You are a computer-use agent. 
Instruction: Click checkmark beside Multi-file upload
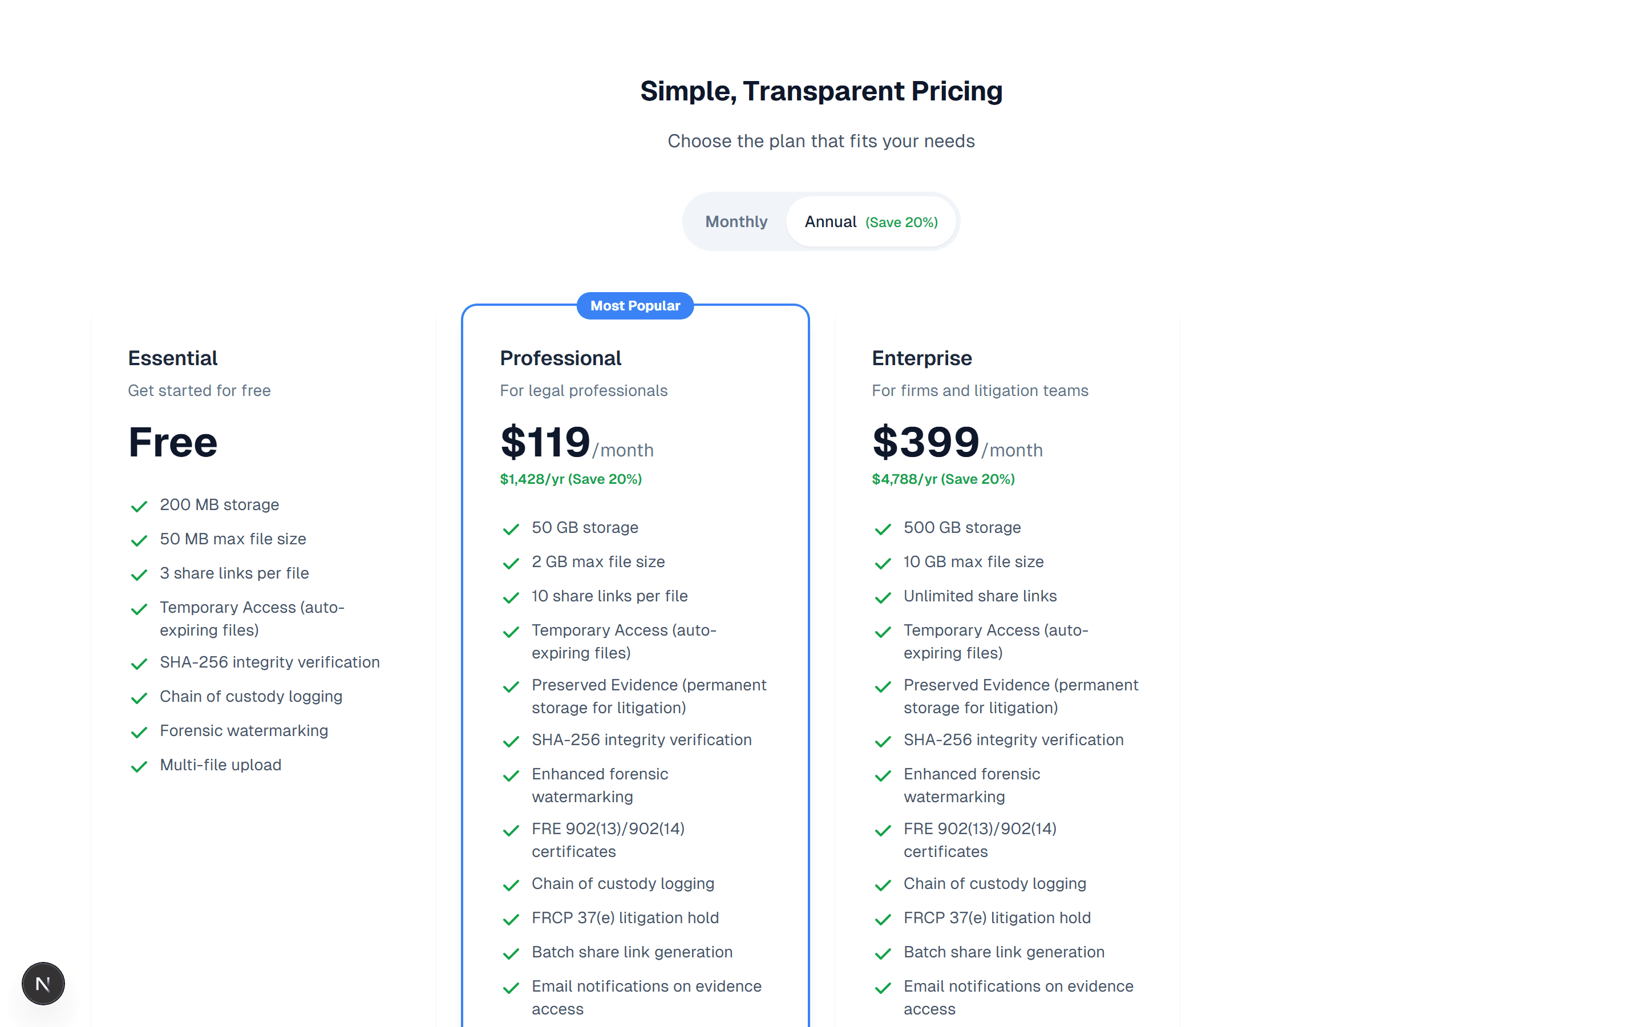(139, 766)
